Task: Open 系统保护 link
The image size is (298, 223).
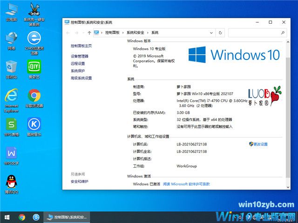Action: [x=78, y=71]
